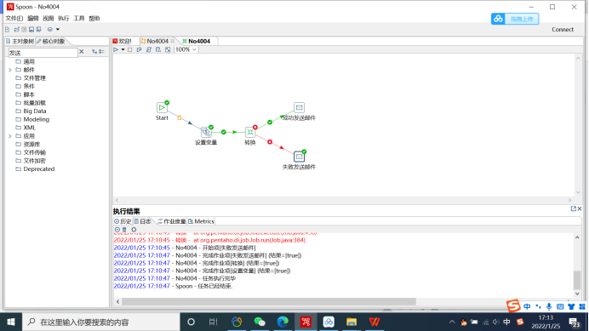
Task: Open WeChat from the taskbar
Action: pyautogui.click(x=260, y=322)
